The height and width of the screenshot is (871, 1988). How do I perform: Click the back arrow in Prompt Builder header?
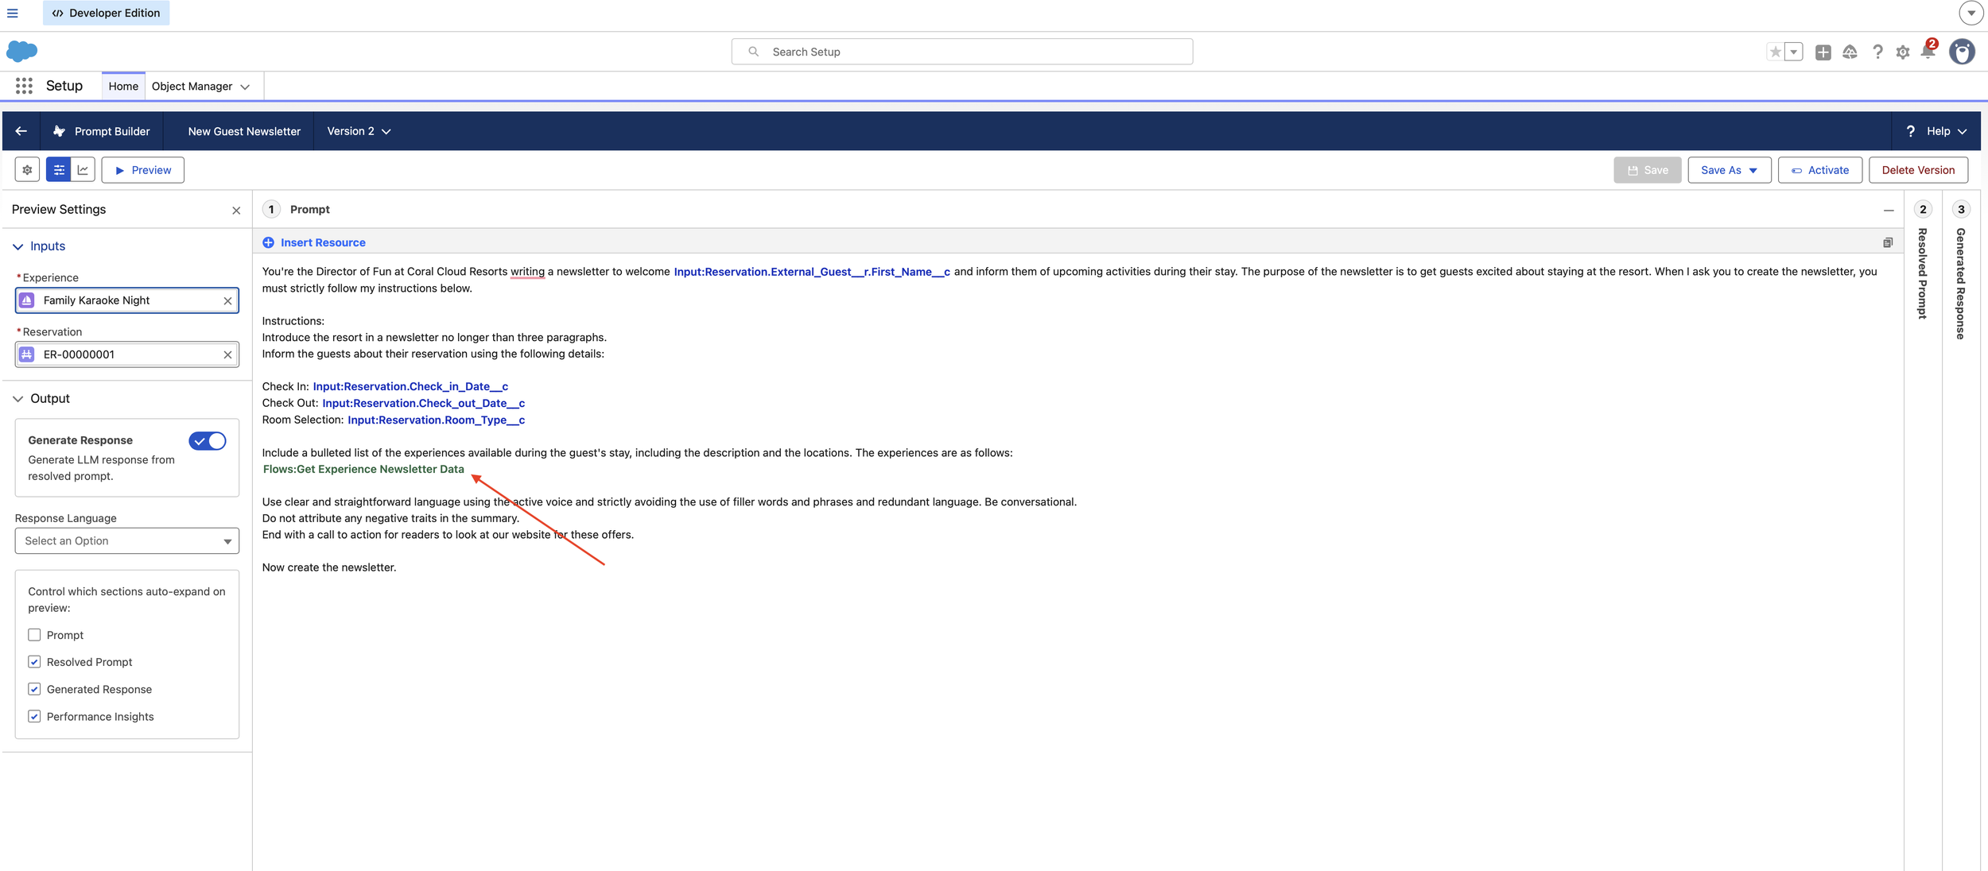pos(21,131)
